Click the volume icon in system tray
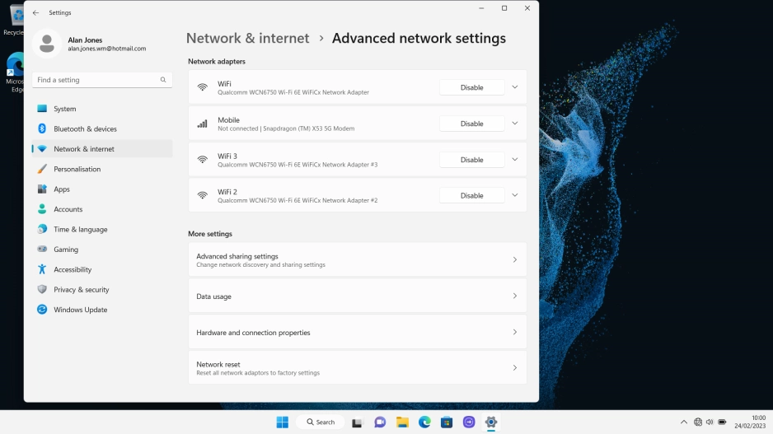The image size is (773, 434). pyautogui.click(x=710, y=422)
